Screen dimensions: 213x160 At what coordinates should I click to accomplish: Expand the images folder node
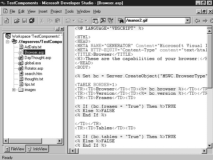pyautogui.click(x=14, y=90)
